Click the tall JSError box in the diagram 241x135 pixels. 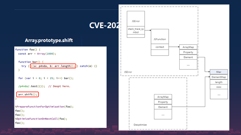pyautogui.click(x=136, y=19)
